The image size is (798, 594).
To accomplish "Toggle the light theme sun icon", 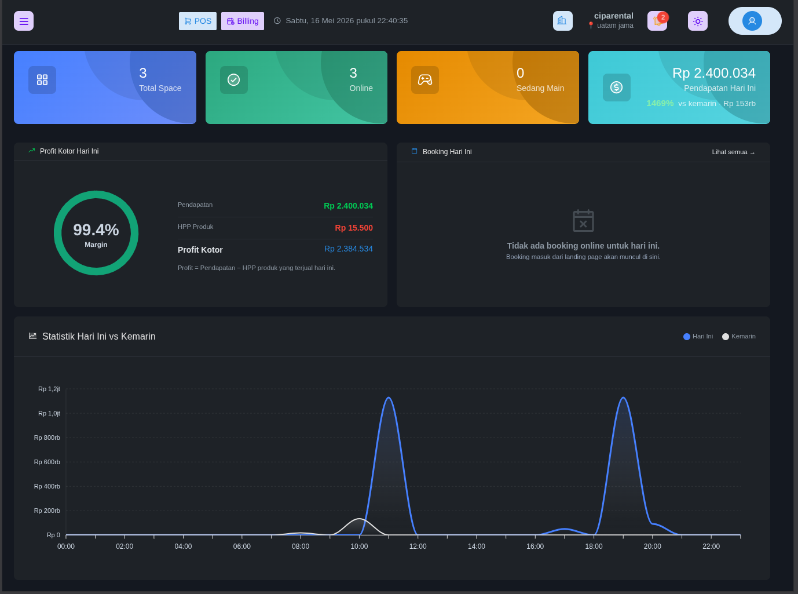I will (x=698, y=21).
